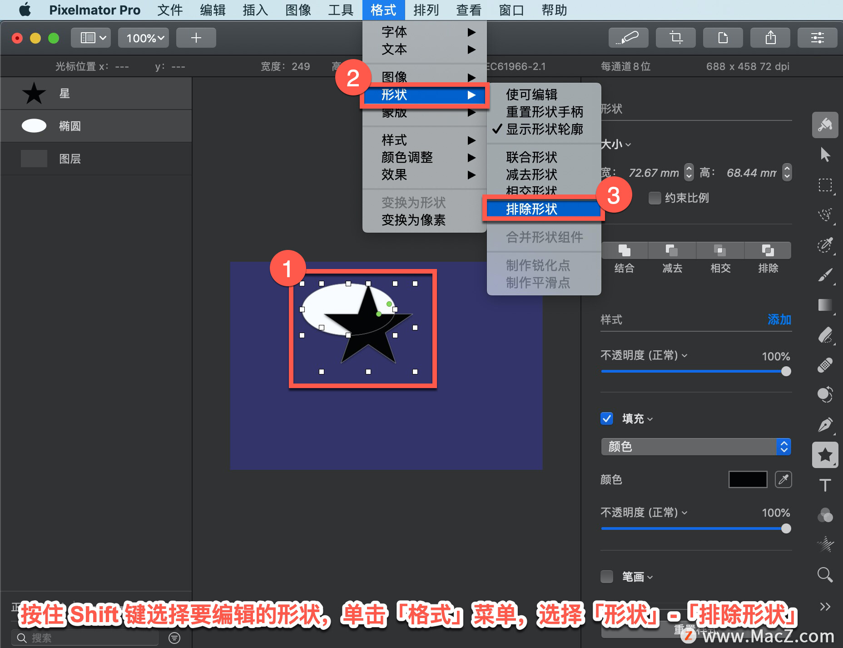
Task: Toggle 显示形状轮廓 menu option
Action: point(544,129)
